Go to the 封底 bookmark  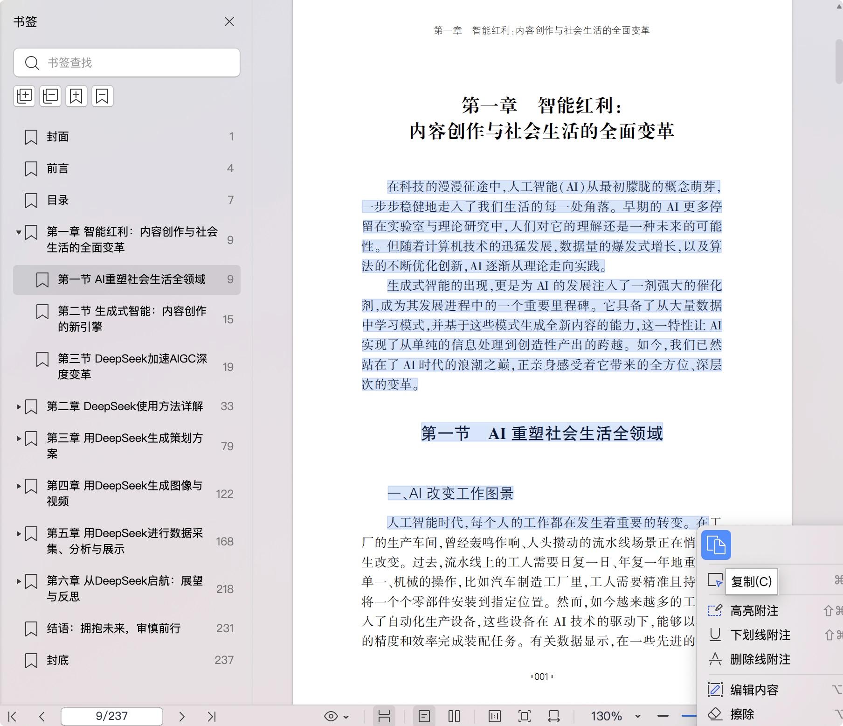127,660
